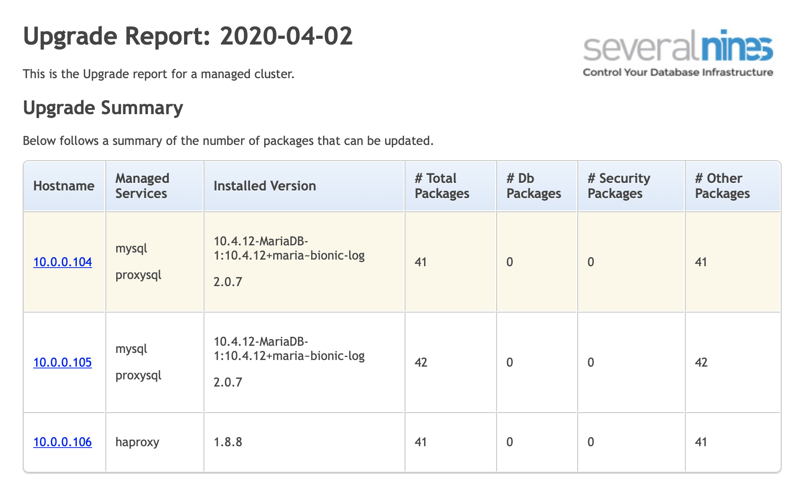Click the Upgrade Summary heading
This screenshot has height=486, width=793.
[103, 108]
